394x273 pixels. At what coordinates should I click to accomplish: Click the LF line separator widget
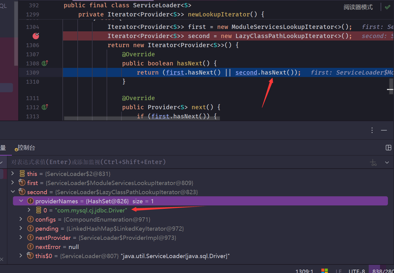point(339,271)
